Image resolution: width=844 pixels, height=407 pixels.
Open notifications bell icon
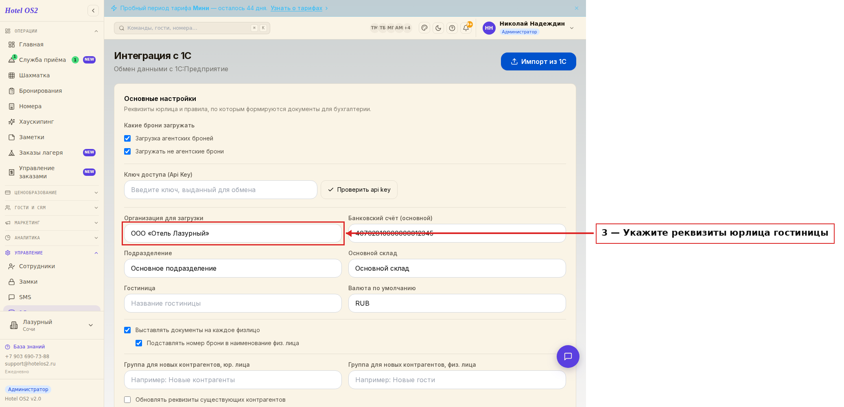pyautogui.click(x=466, y=28)
